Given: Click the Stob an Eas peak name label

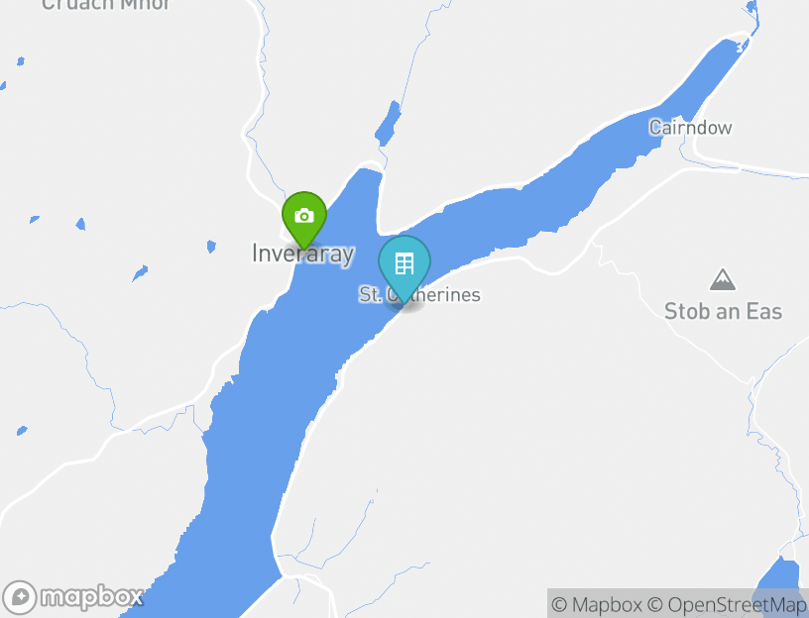Looking at the screenshot, I should [x=723, y=311].
